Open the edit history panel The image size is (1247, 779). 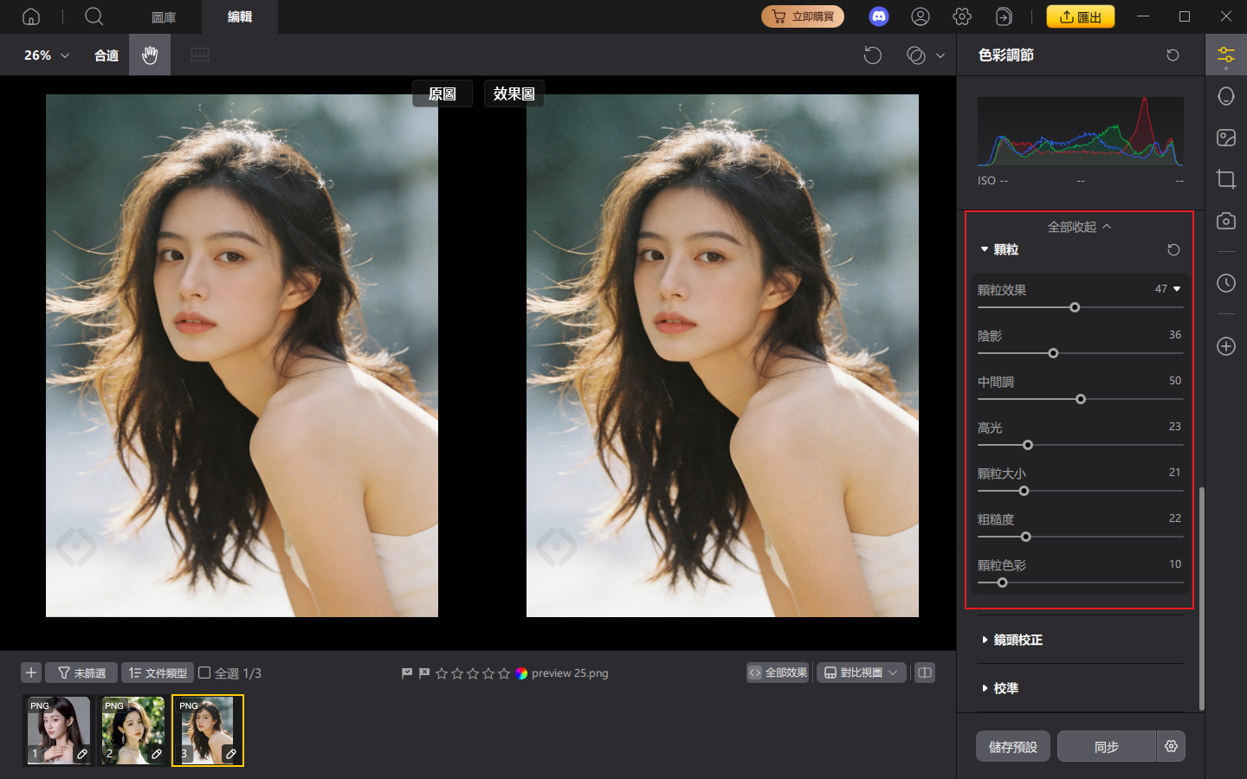pos(1225,283)
